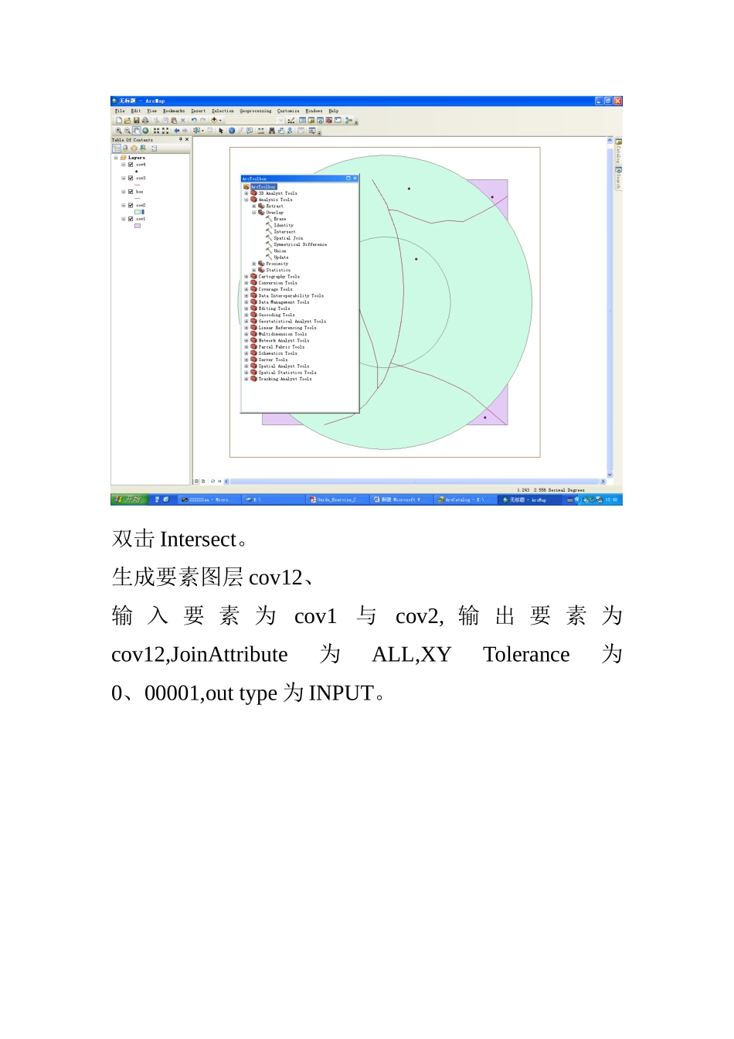Click cov2 green fill symbol swatch
The image size is (734, 1039).
(138, 212)
